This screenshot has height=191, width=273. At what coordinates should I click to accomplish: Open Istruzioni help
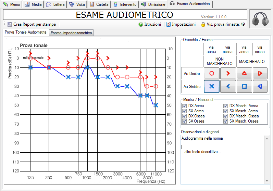coord(150,24)
